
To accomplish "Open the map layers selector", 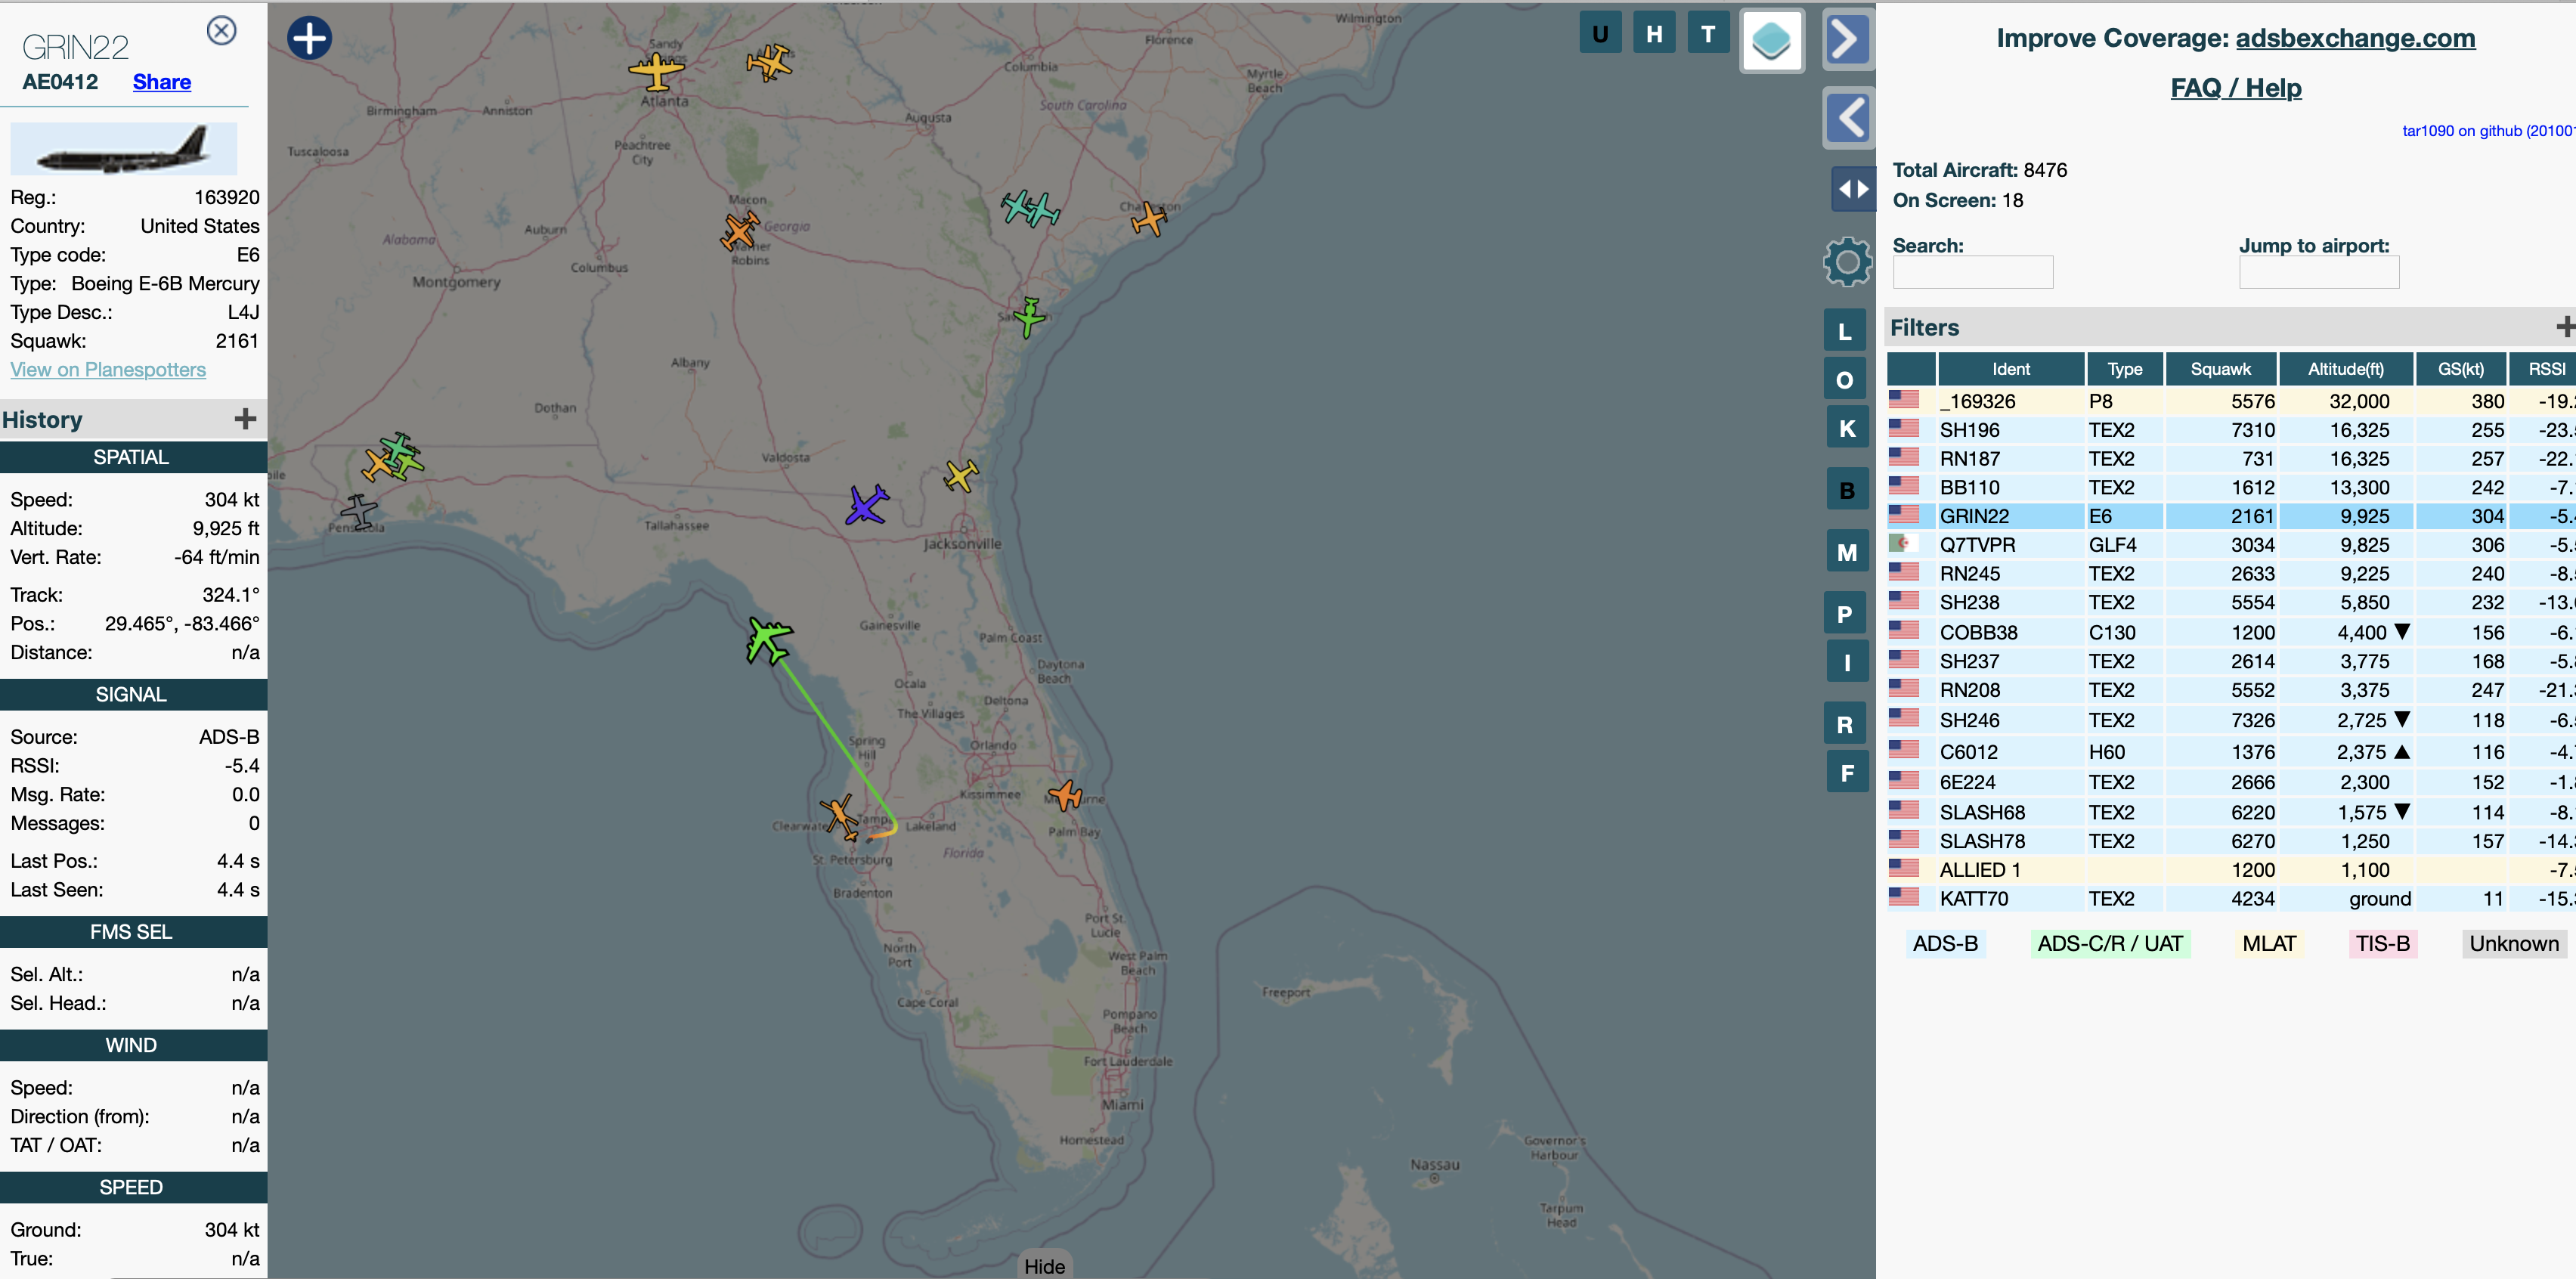I will tap(1772, 41).
